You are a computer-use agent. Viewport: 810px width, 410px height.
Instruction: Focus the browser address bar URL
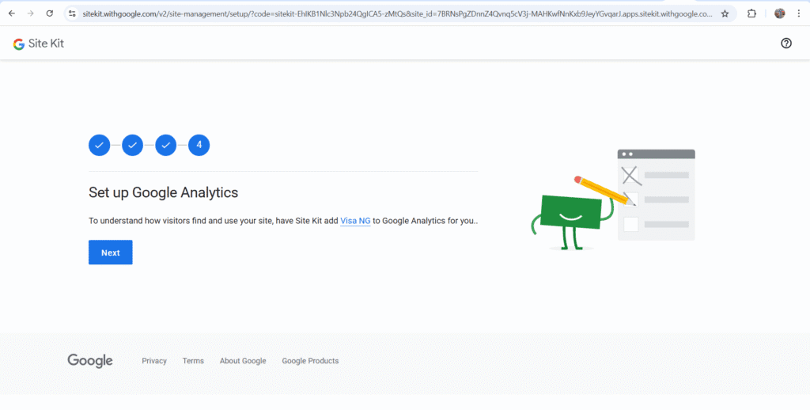click(397, 14)
